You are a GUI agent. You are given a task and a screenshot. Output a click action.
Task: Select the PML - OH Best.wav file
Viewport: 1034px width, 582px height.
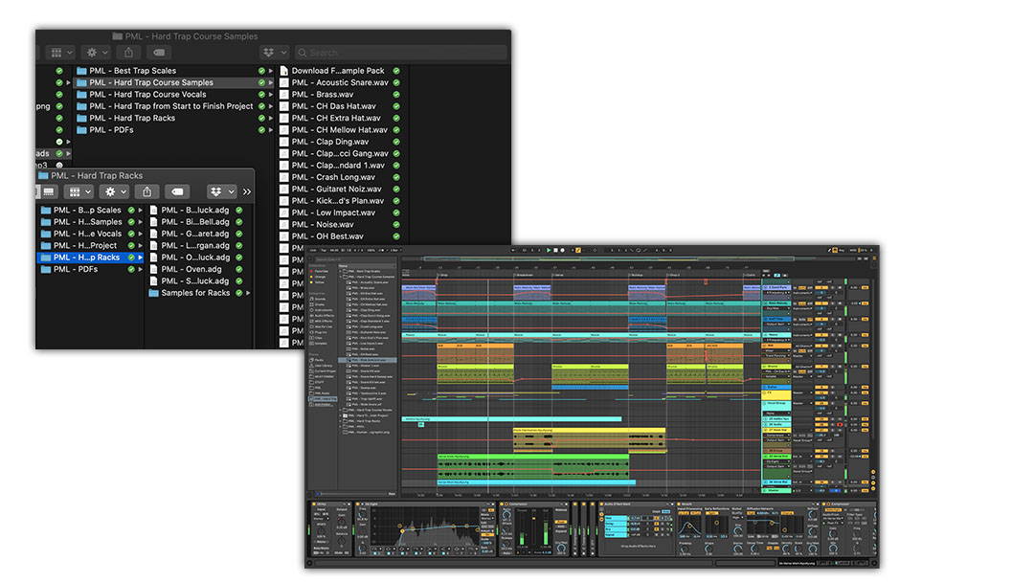click(x=327, y=236)
